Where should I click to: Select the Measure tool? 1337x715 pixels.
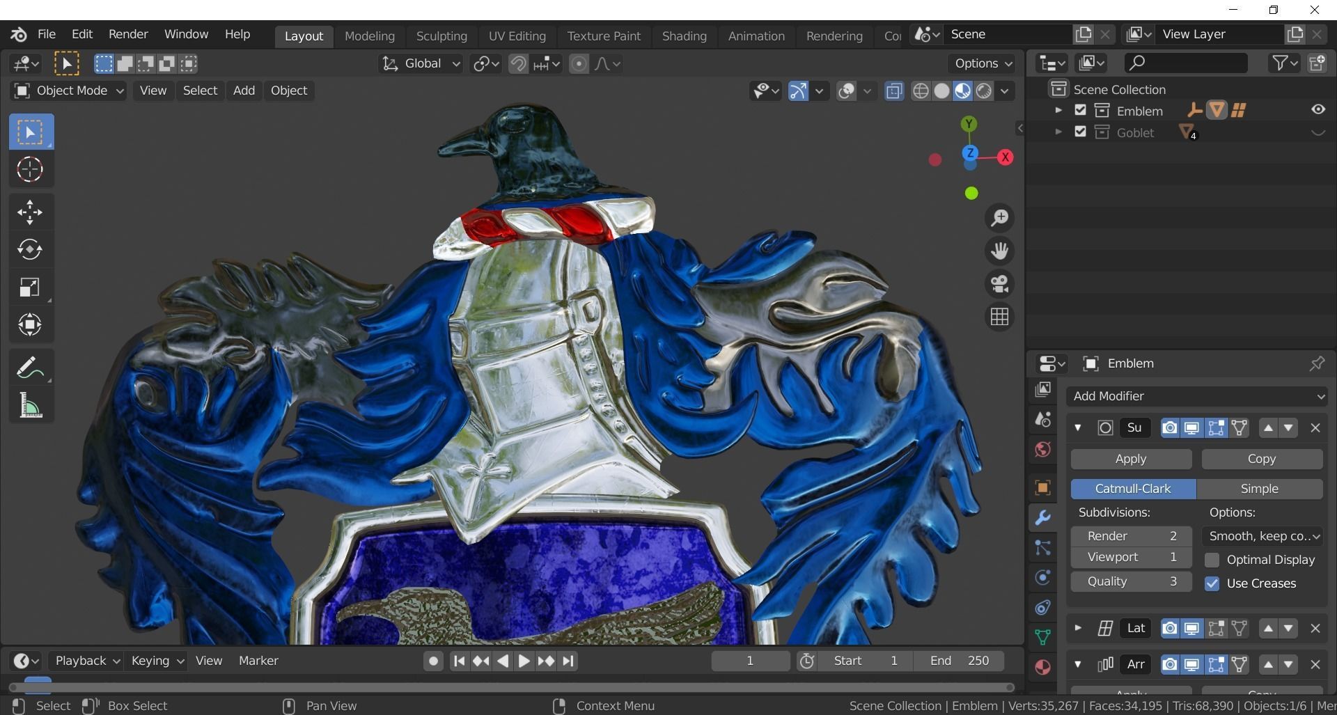pos(30,405)
